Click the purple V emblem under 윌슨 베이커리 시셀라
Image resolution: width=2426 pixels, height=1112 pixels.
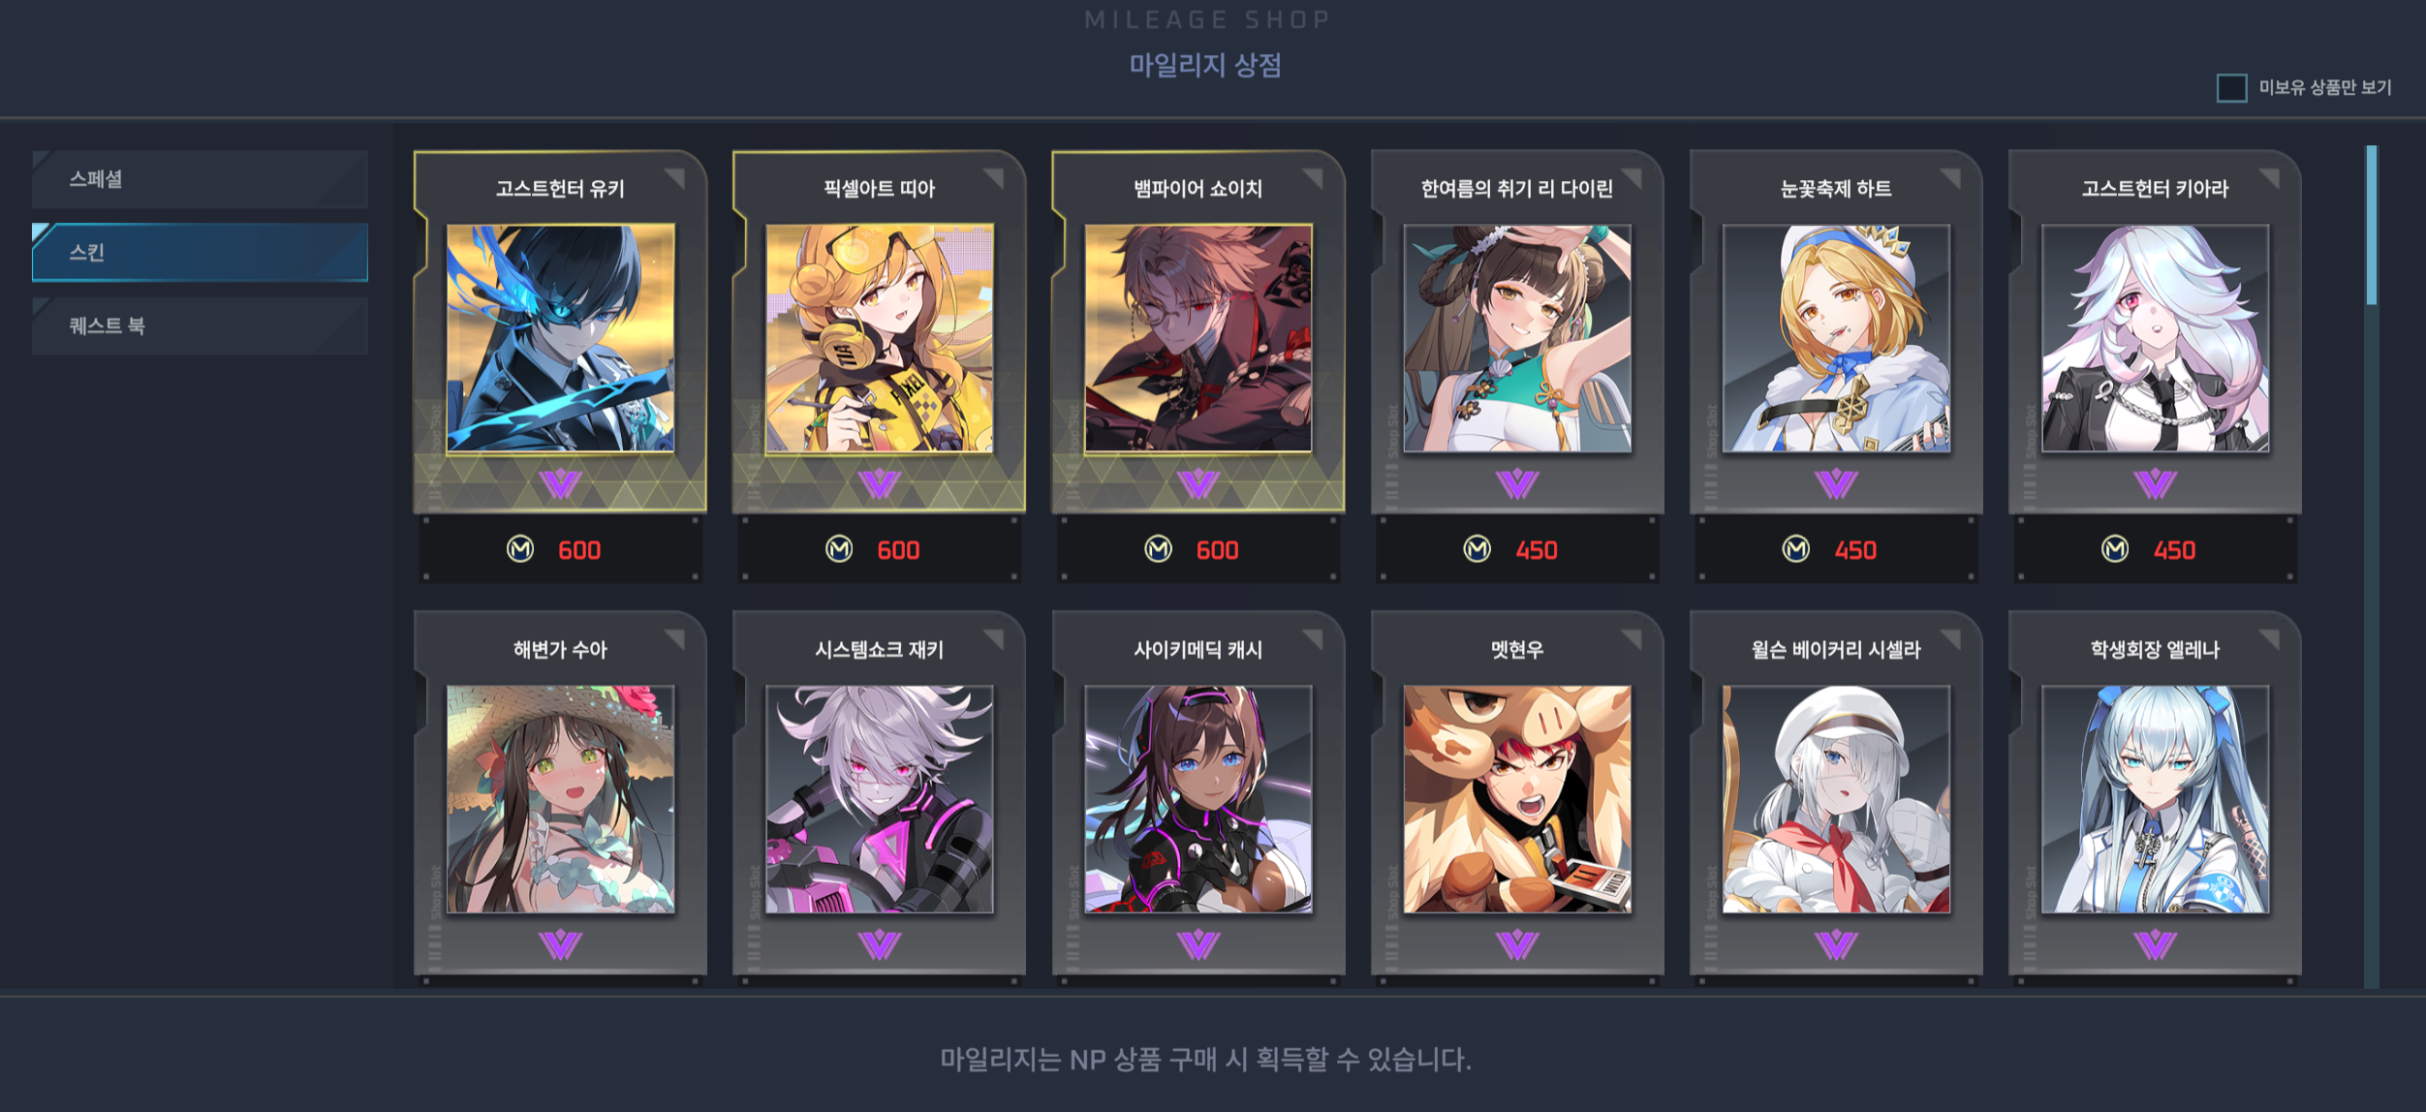pyautogui.click(x=1835, y=944)
